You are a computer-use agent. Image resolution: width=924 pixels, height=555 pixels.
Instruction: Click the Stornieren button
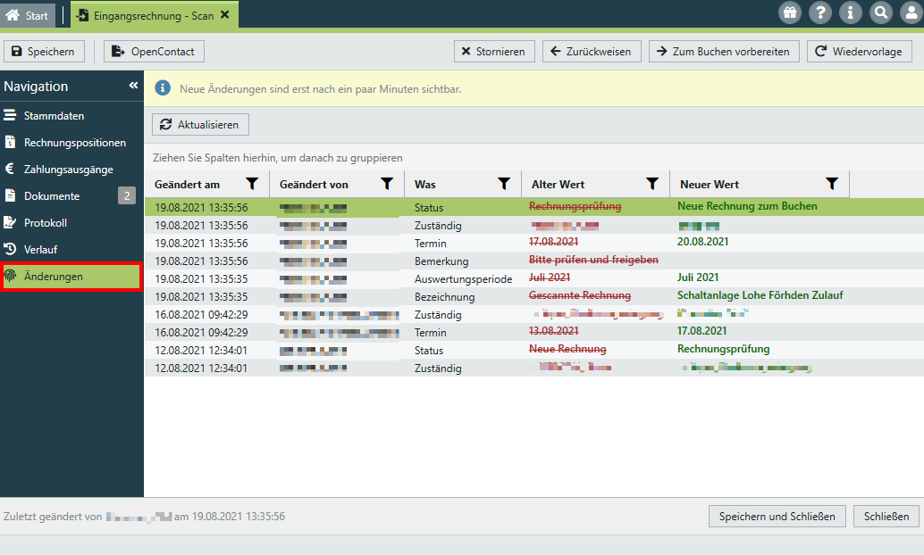click(x=493, y=52)
